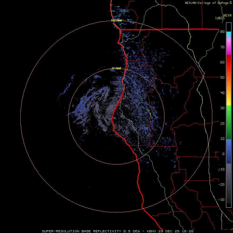233x233 pixels.
Task: Click the '50 NMI' range ring label
Action: coord(116,69)
